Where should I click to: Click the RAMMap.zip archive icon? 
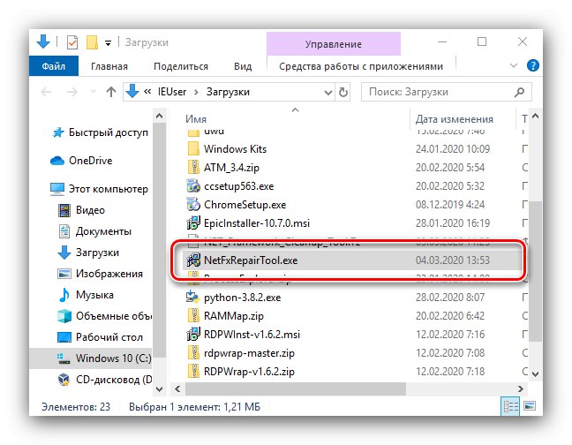click(193, 316)
